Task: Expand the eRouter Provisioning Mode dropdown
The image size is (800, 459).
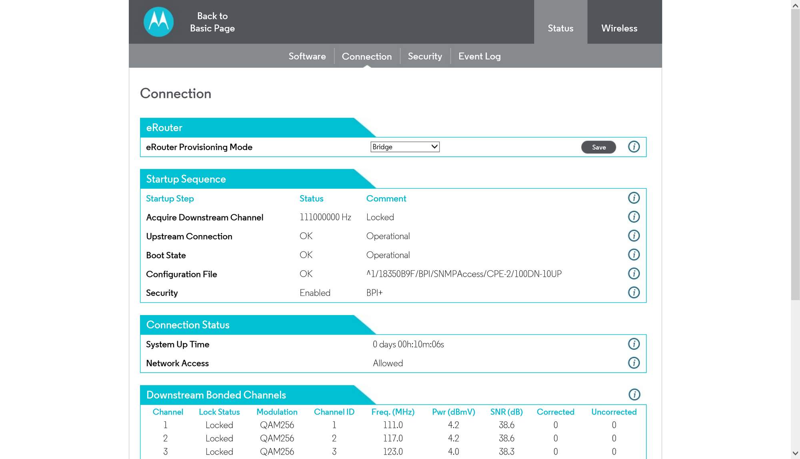Action: pyautogui.click(x=405, y=147)
